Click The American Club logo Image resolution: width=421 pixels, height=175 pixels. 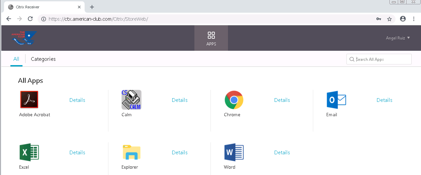[24, 38]
